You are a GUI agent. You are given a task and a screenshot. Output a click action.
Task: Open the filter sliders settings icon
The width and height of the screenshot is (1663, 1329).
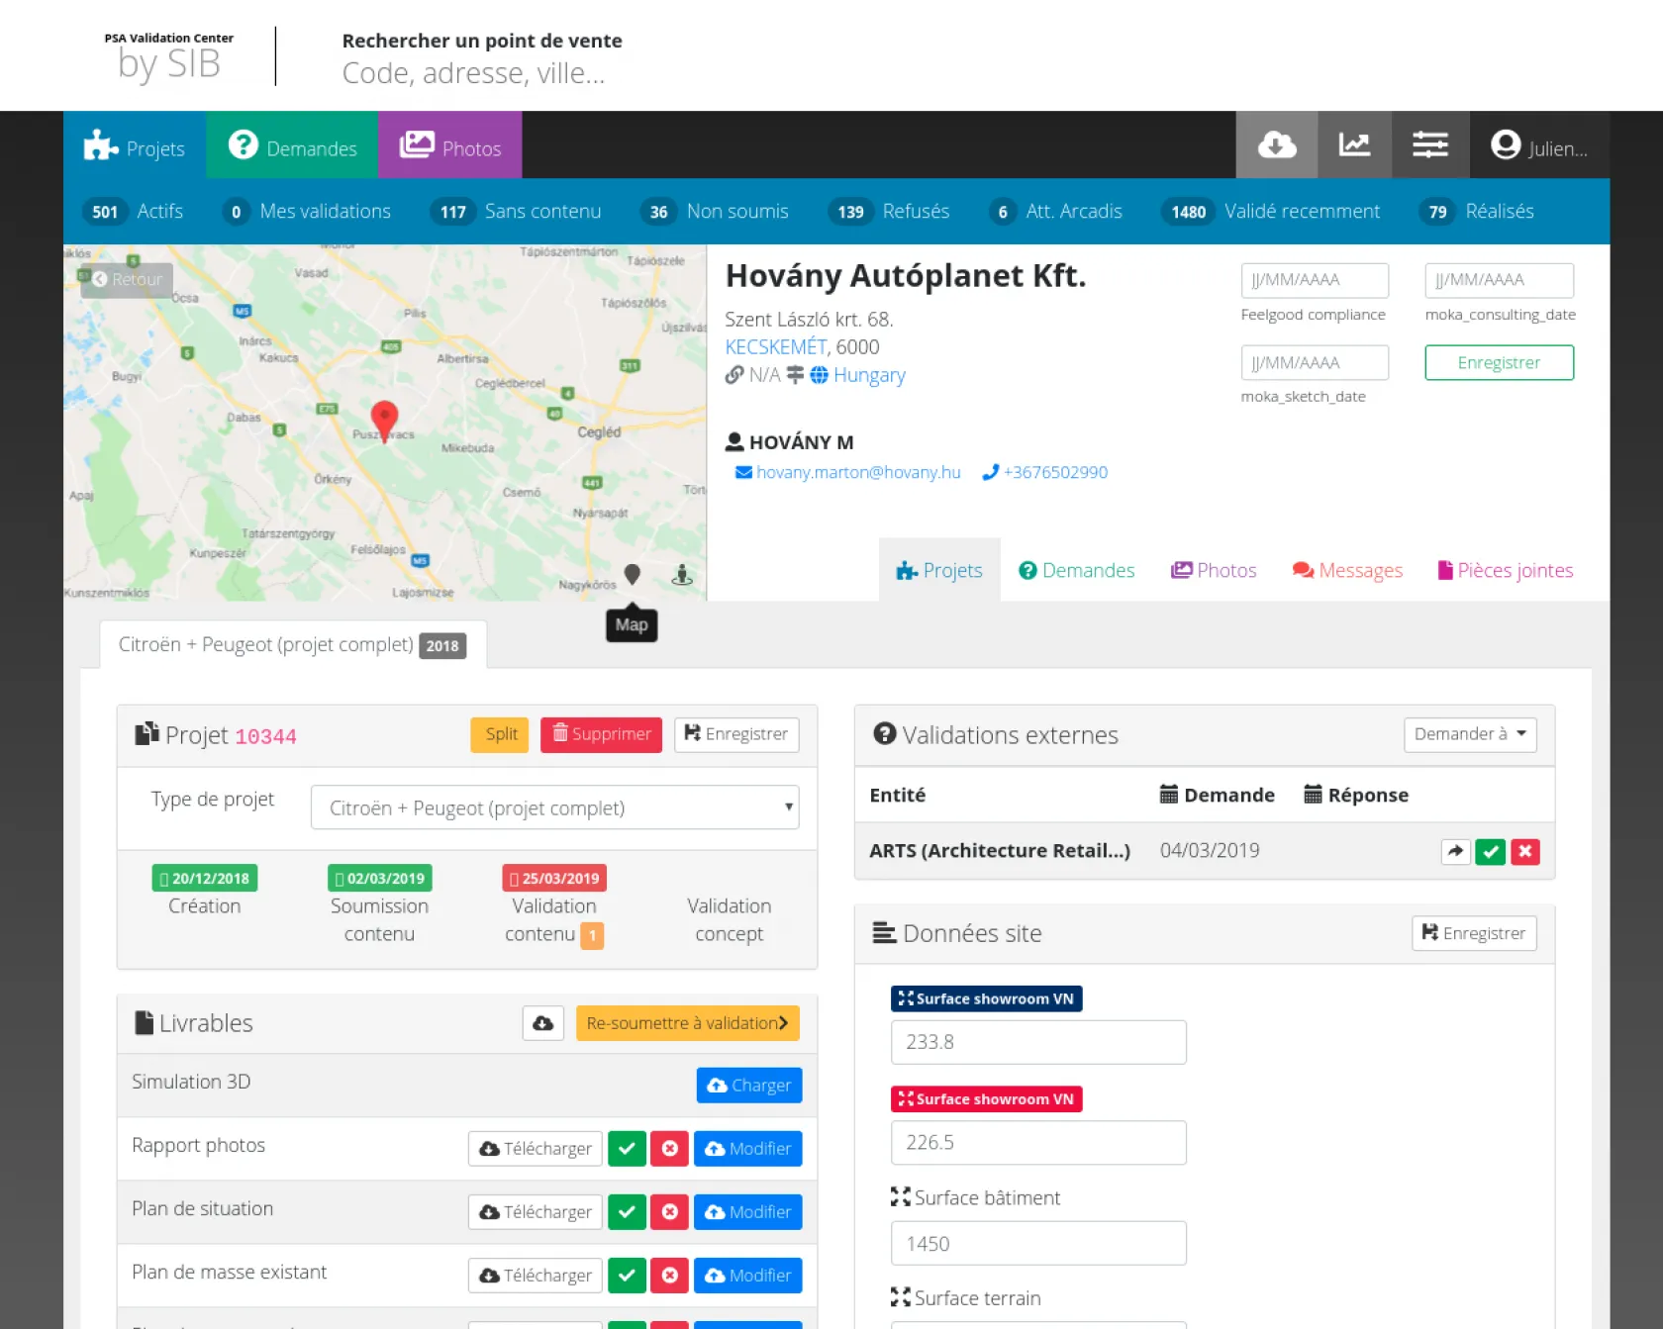tap(1429, 145)
